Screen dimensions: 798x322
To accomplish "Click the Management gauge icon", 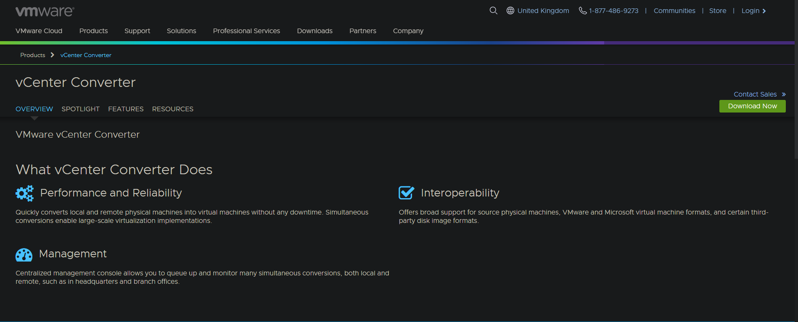I will pyautogui.click(x=24, y=255).
